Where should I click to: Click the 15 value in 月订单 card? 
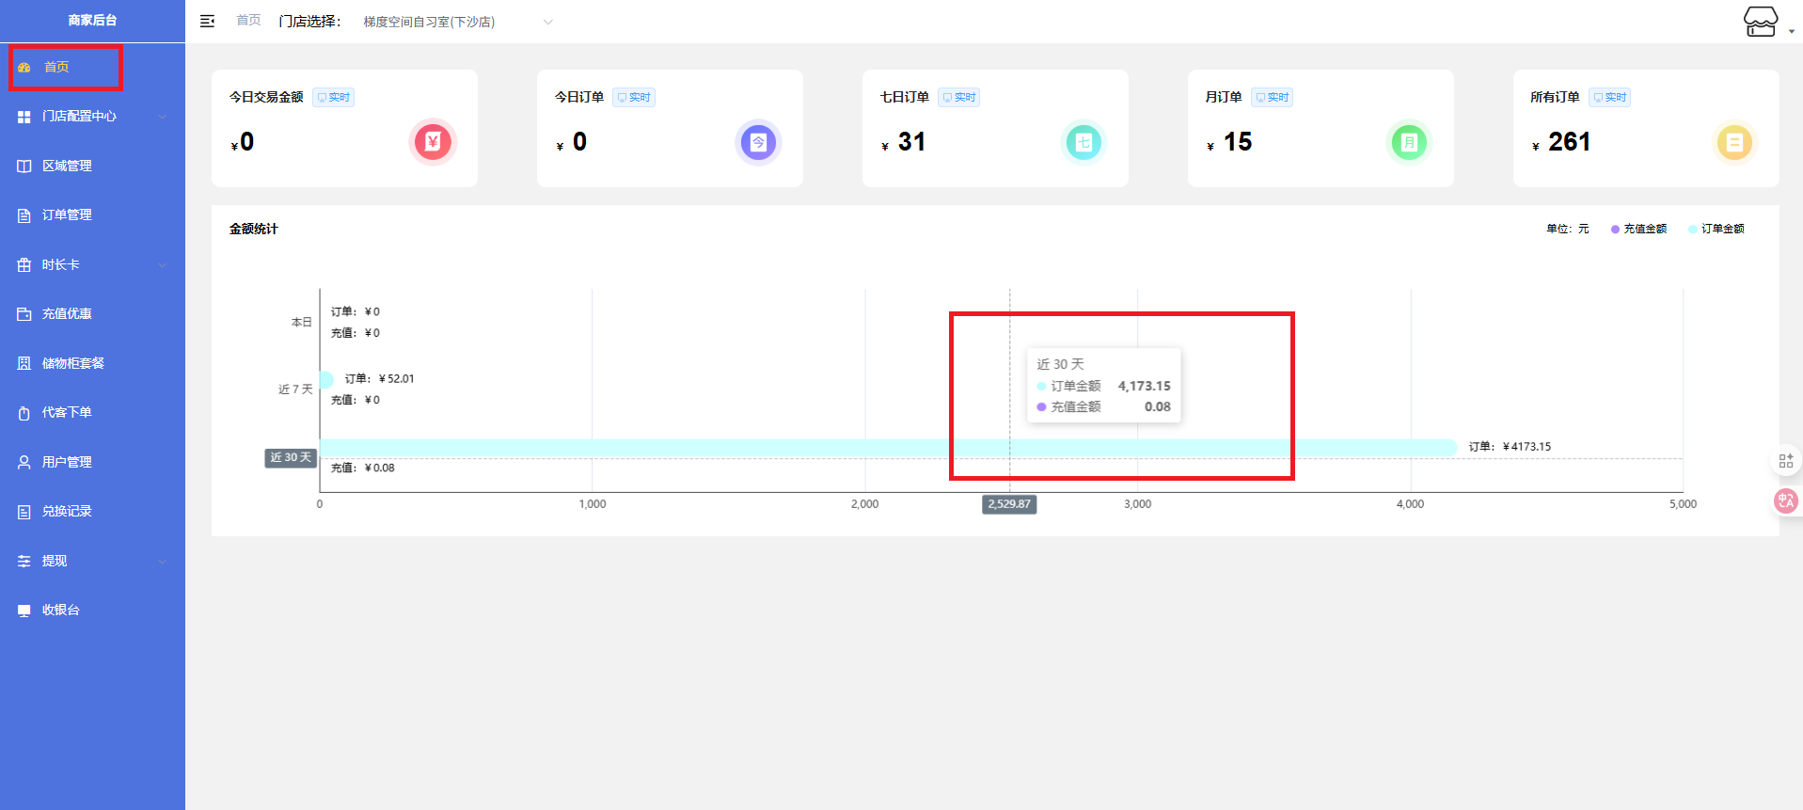(x=1238, y=142)
